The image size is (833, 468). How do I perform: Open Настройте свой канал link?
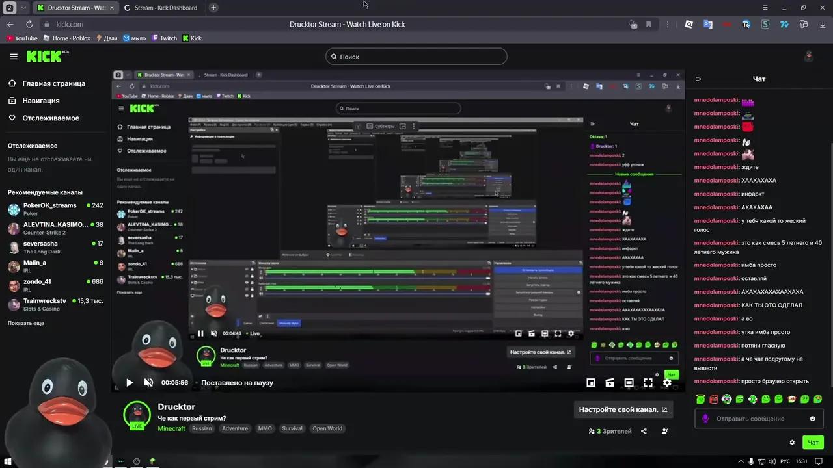[623, 409]
